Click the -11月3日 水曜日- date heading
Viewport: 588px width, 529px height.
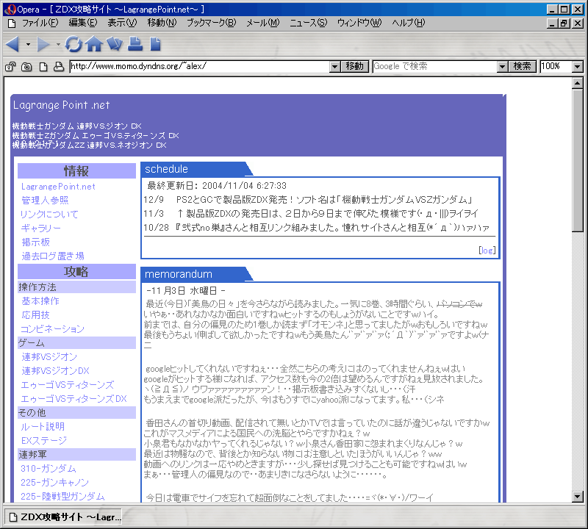pos(186,290)
